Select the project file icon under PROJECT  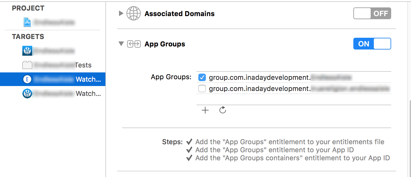[28, 22]
